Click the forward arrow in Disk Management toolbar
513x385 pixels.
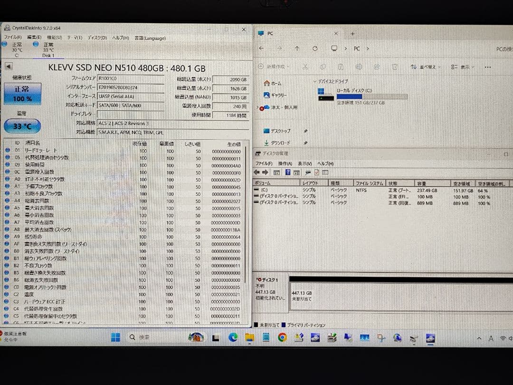(265, 173)
